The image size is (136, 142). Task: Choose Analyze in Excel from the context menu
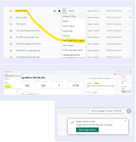[70, 17]
